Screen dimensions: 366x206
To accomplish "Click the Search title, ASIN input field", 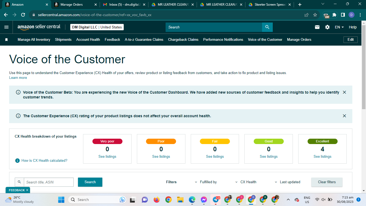I will [49, 182].
